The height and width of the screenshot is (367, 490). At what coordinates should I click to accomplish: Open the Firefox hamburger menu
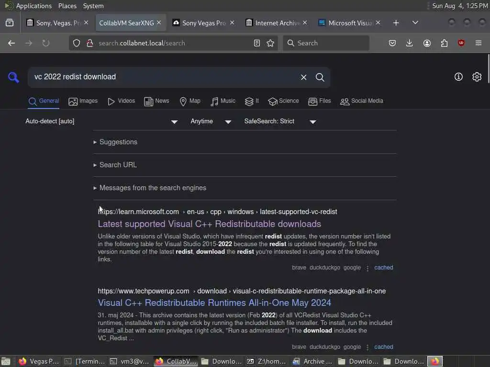(x=479, y=43)
